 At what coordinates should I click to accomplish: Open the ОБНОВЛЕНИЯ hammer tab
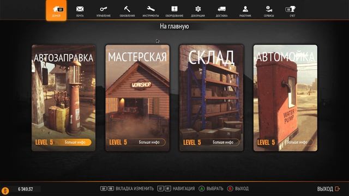(127, 11)
